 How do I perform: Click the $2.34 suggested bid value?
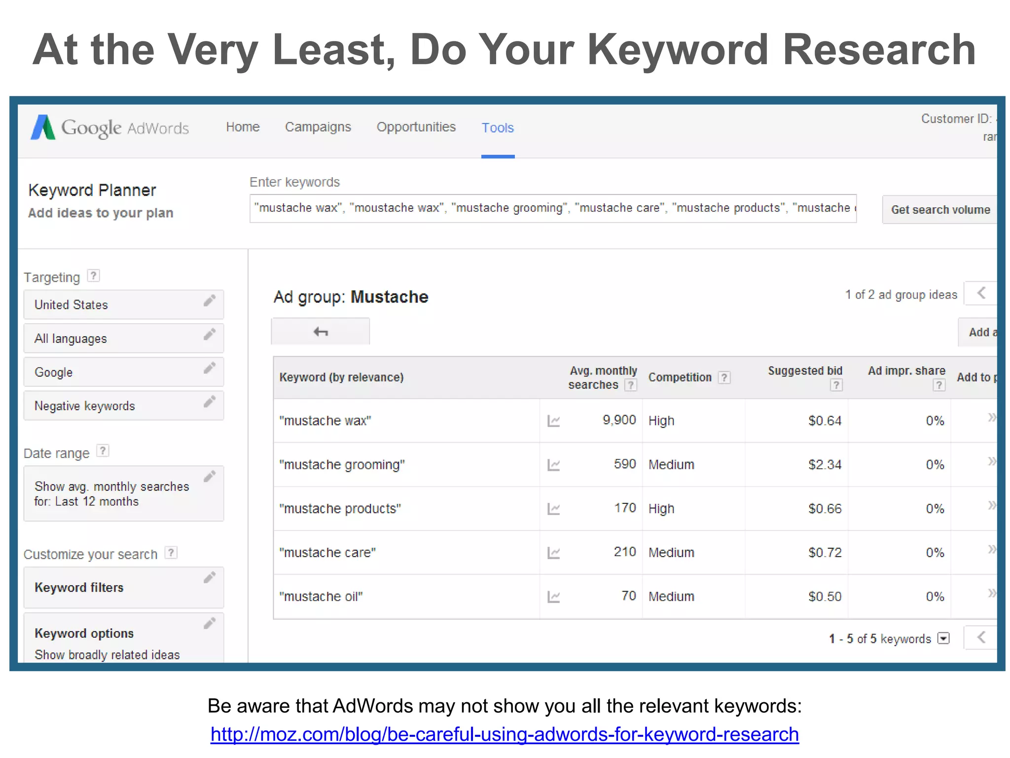[825, 465]
